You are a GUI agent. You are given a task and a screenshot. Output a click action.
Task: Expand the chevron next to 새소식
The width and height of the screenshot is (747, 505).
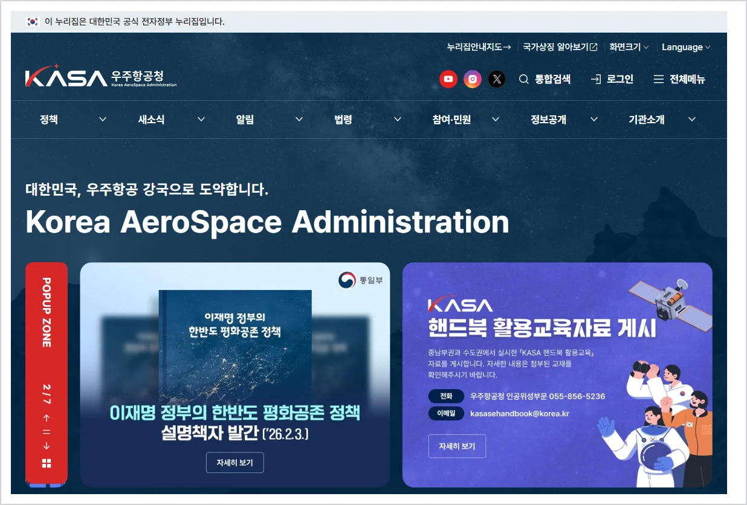[x=201, y=120]
